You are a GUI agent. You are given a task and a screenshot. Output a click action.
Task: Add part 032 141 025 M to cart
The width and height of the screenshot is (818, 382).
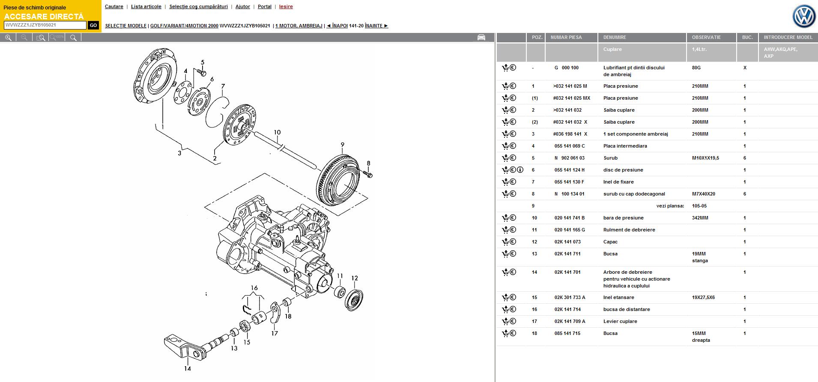pyautogui.click(x=505, y=86)
